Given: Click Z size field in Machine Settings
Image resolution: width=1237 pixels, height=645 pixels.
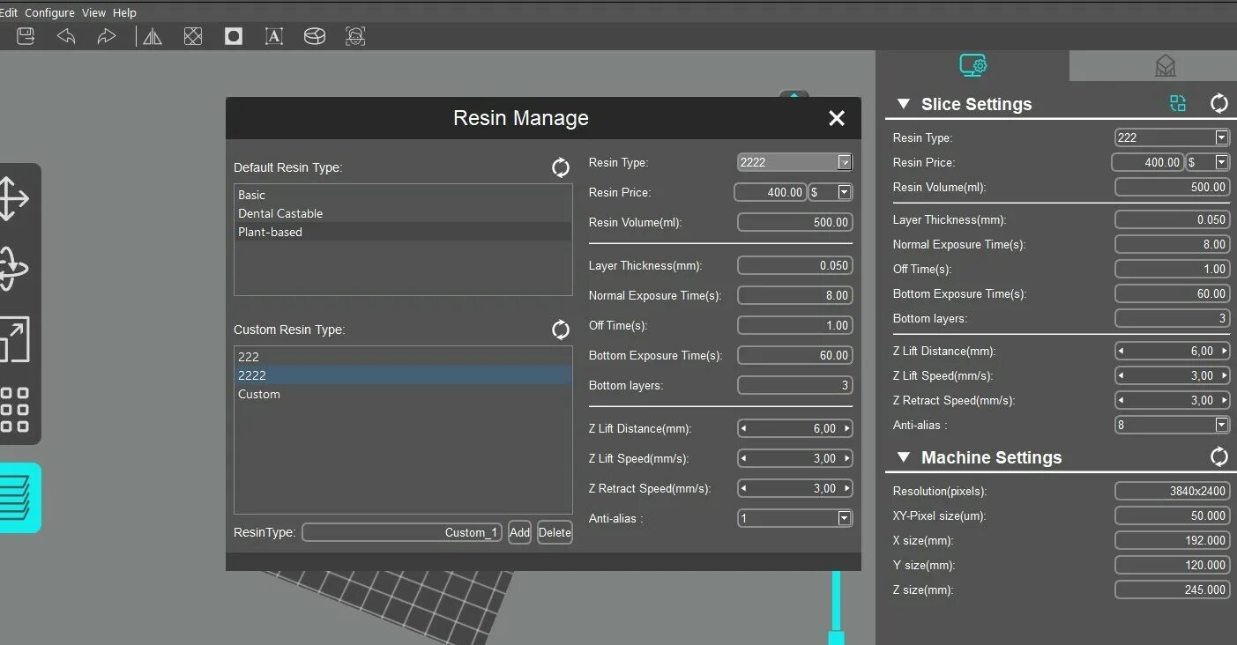Looking at the screenshot, I should point(1172,589).
